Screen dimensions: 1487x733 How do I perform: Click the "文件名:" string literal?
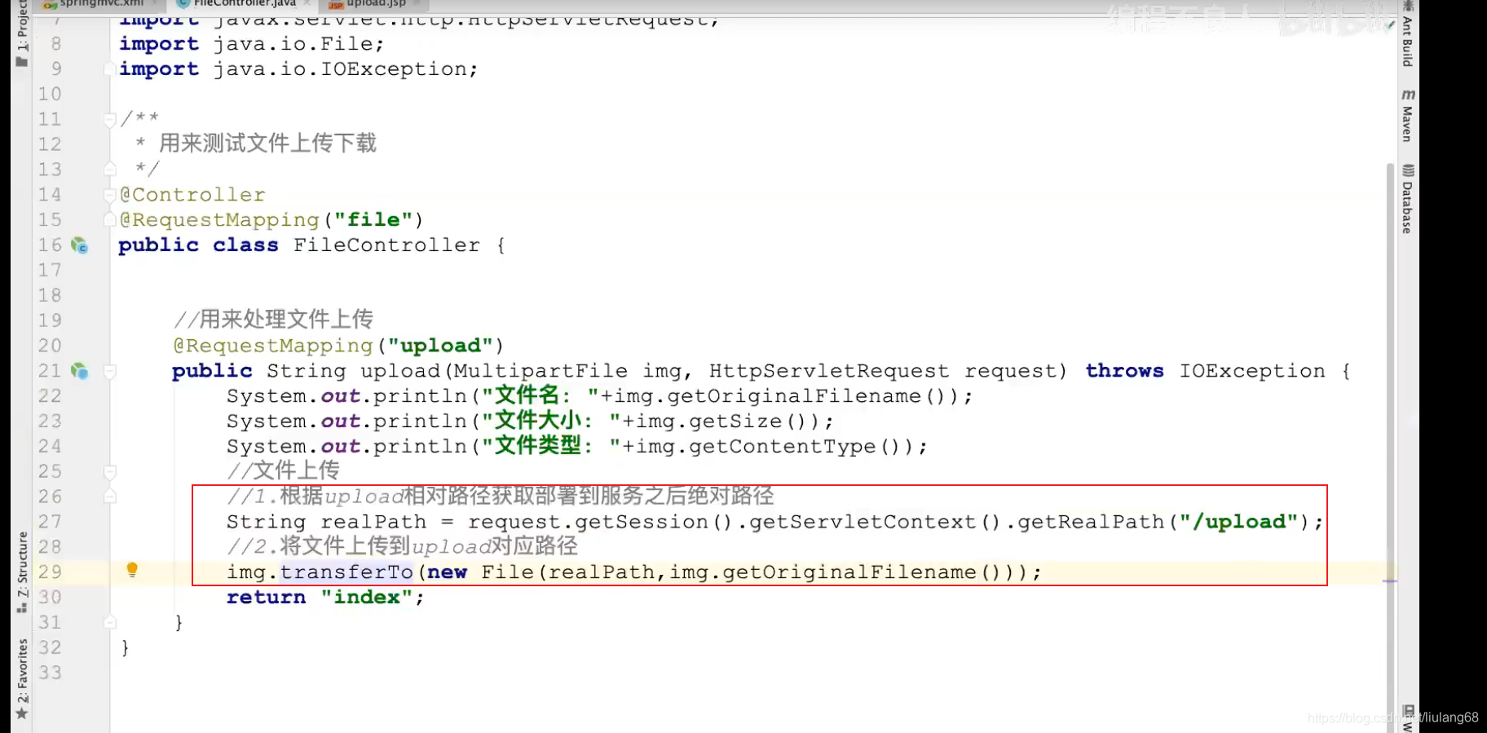click(x=541, y=396)
